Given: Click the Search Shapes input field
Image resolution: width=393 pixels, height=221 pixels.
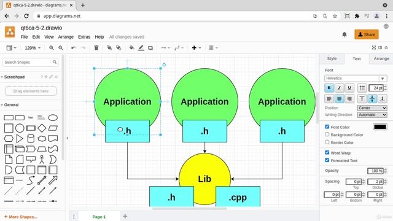Looking at the screenshot, I should point(30,62).
